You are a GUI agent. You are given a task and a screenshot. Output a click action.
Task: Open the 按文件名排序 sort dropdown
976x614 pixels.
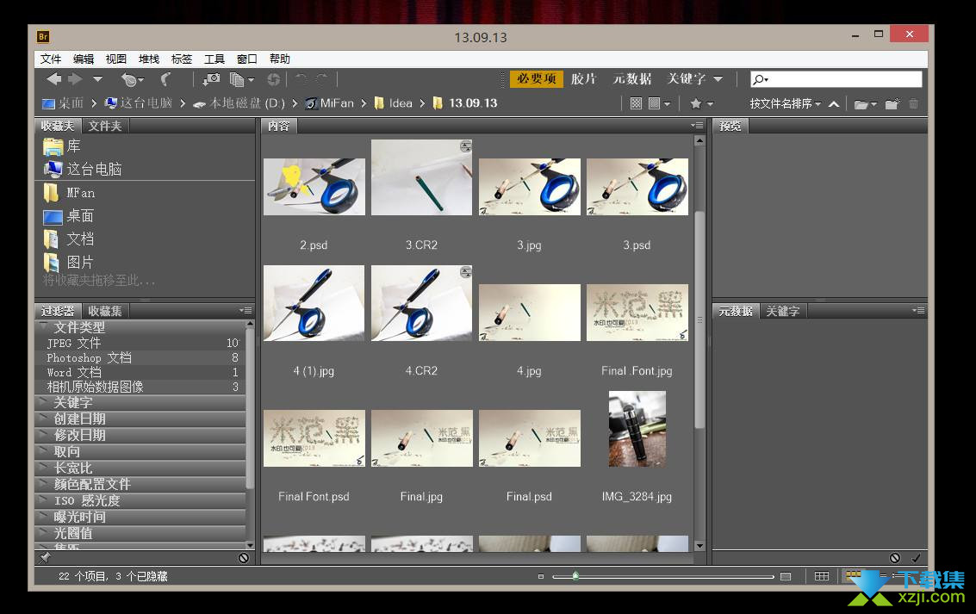(785, 103)
